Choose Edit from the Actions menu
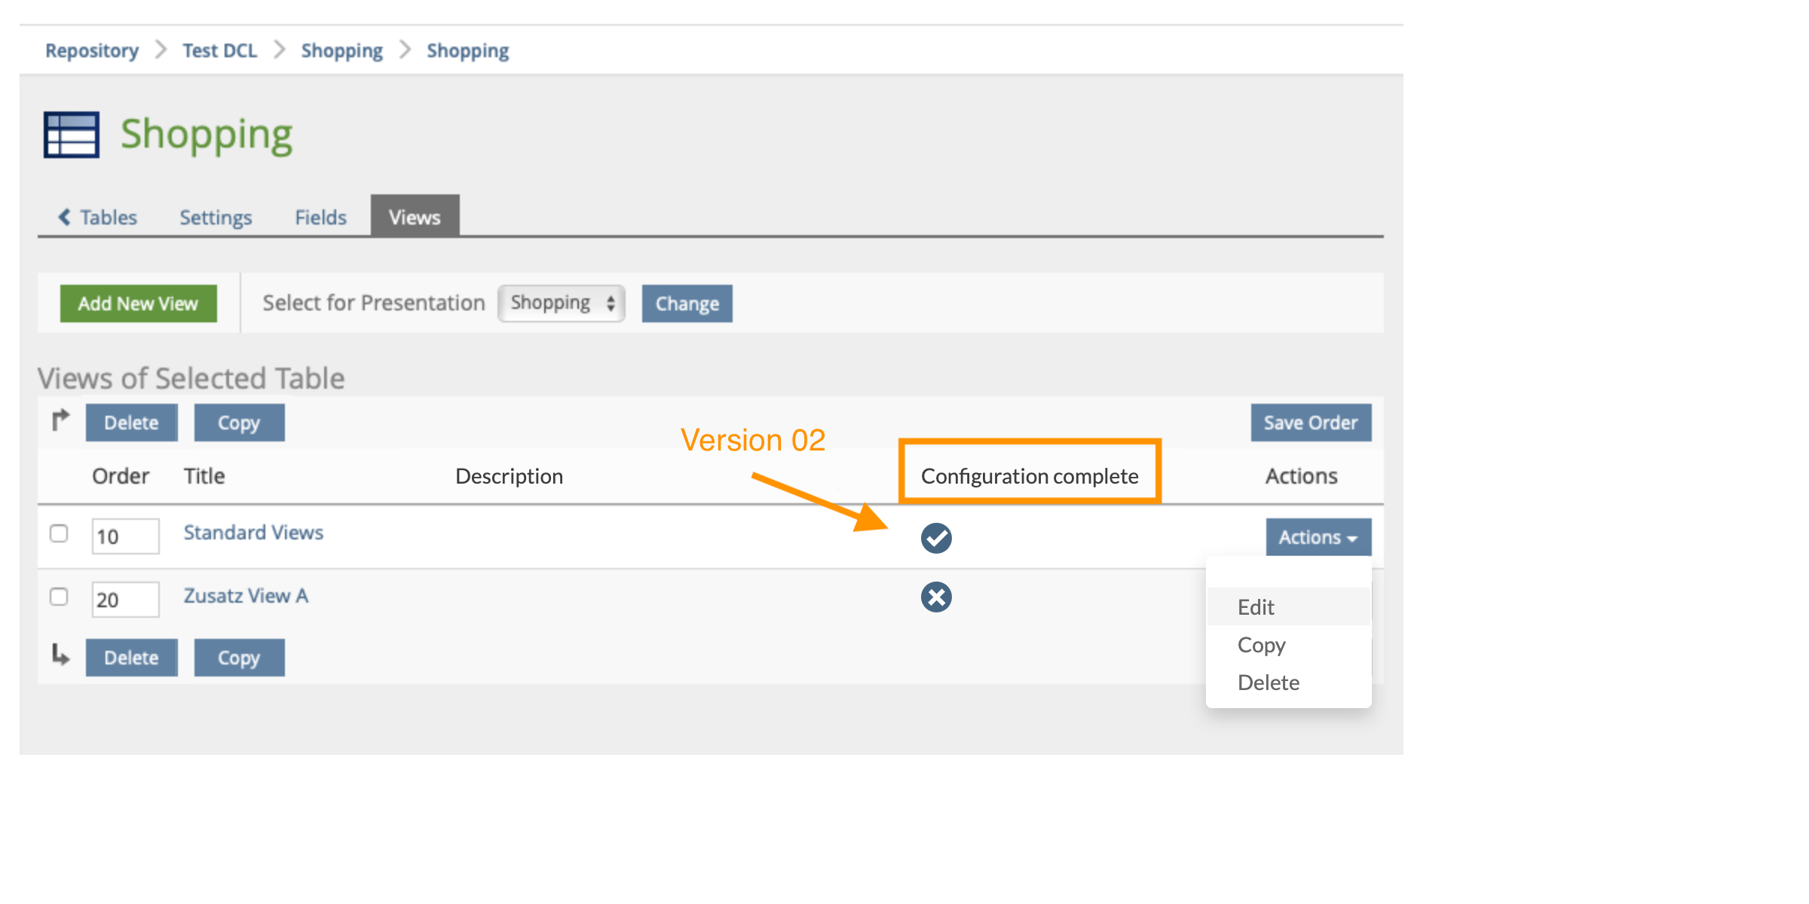 [1256, 607]
